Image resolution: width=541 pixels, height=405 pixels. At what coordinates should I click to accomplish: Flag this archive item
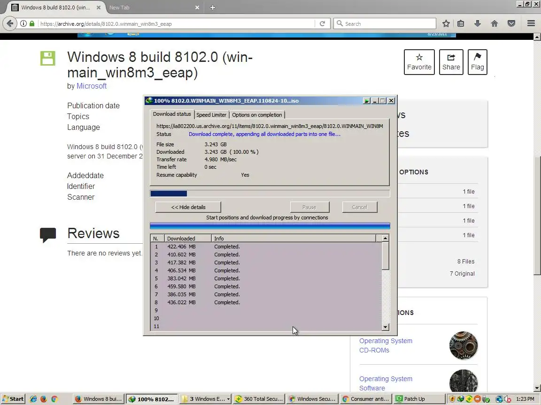tap(477, 62)
